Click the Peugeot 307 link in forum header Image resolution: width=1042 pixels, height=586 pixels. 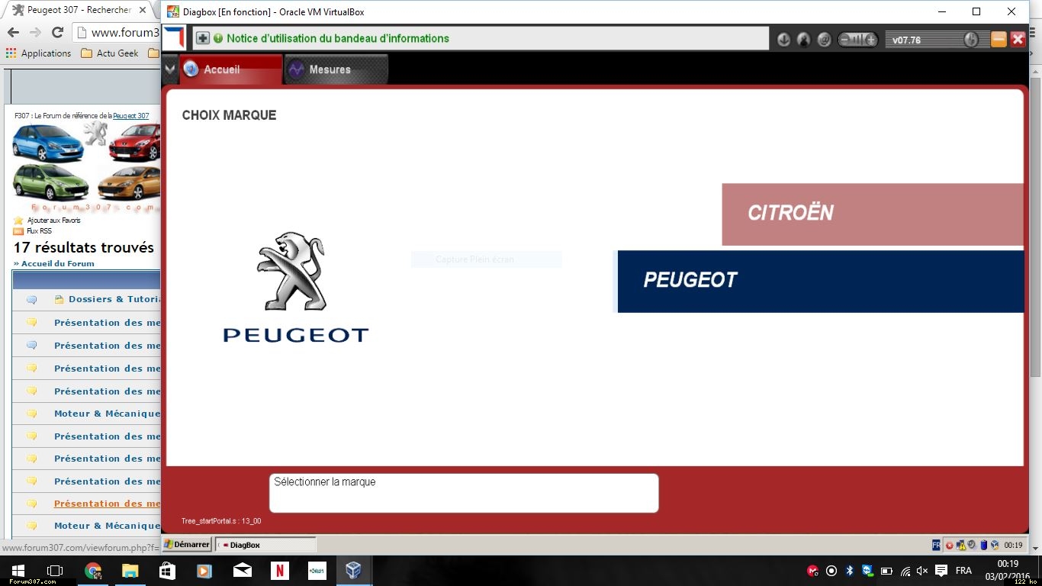131,116
